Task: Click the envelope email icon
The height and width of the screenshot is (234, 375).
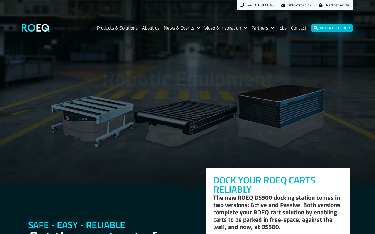Action: pyautogui.click(x=283, y=5)
